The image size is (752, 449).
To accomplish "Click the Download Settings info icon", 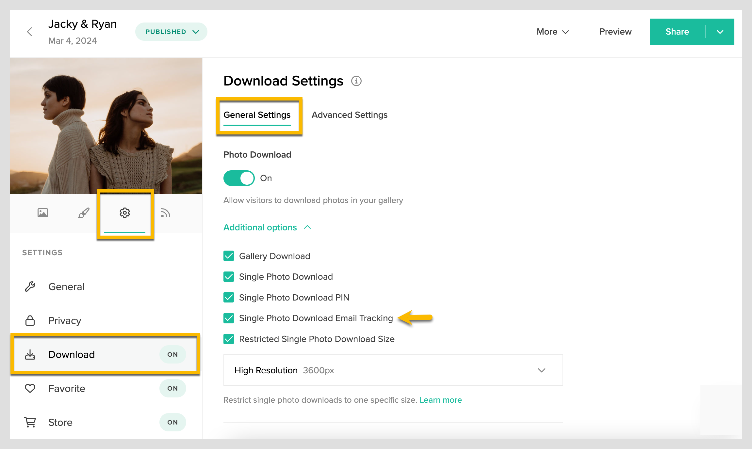I will coord(356,81).
